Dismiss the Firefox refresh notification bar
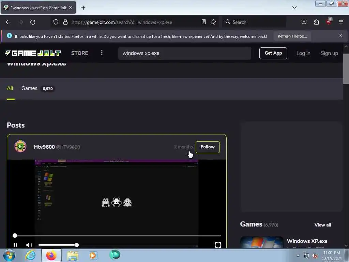The width and height of the screenshot is (349, 262). pos(341,35)
